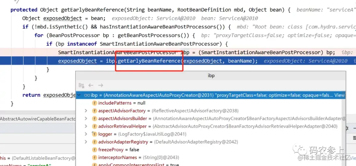
Task: Open the gear settings icon behind the popup
Action: click(x=347, y=128)
